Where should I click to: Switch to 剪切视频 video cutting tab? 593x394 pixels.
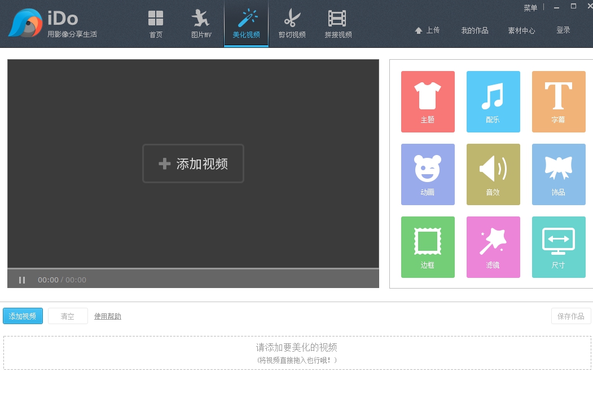292,24
